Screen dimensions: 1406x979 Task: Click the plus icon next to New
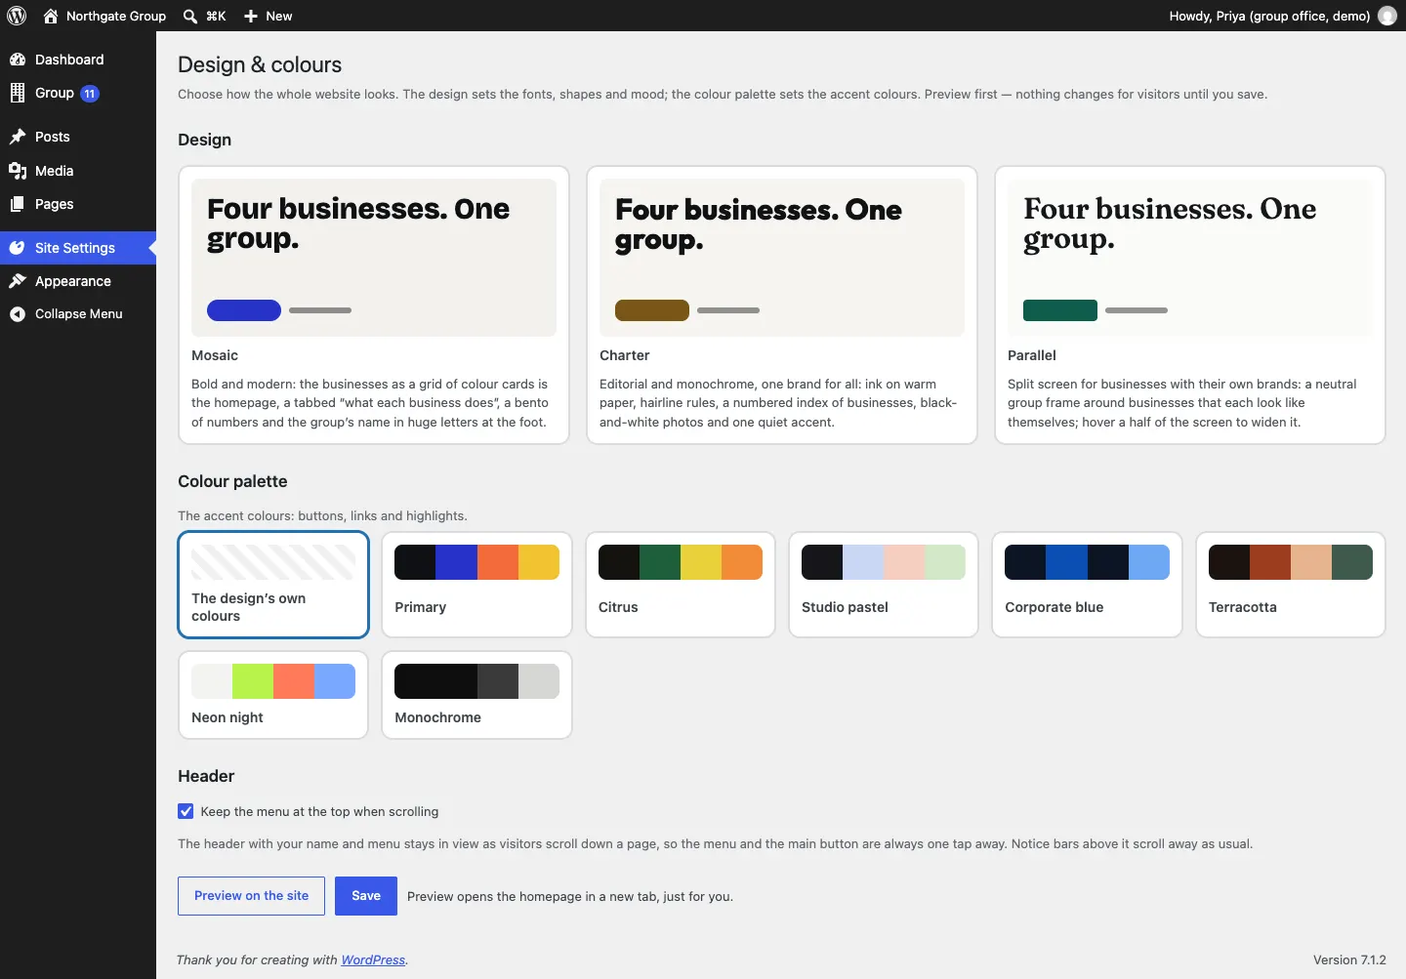[x=251, y=16]
